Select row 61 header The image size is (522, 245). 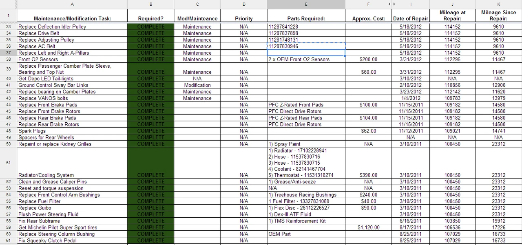8,241
